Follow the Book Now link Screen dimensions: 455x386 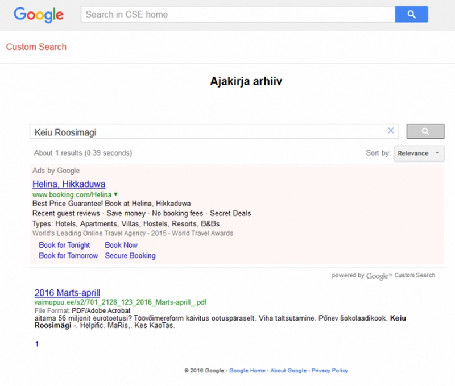[121, 245]
